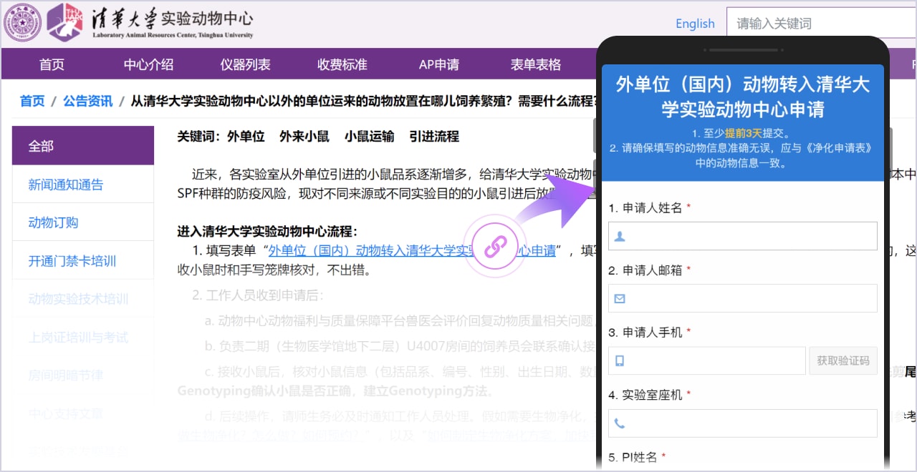
Task: Click the 公告资讯 breadcrumb link
Action: click(87, 101)
